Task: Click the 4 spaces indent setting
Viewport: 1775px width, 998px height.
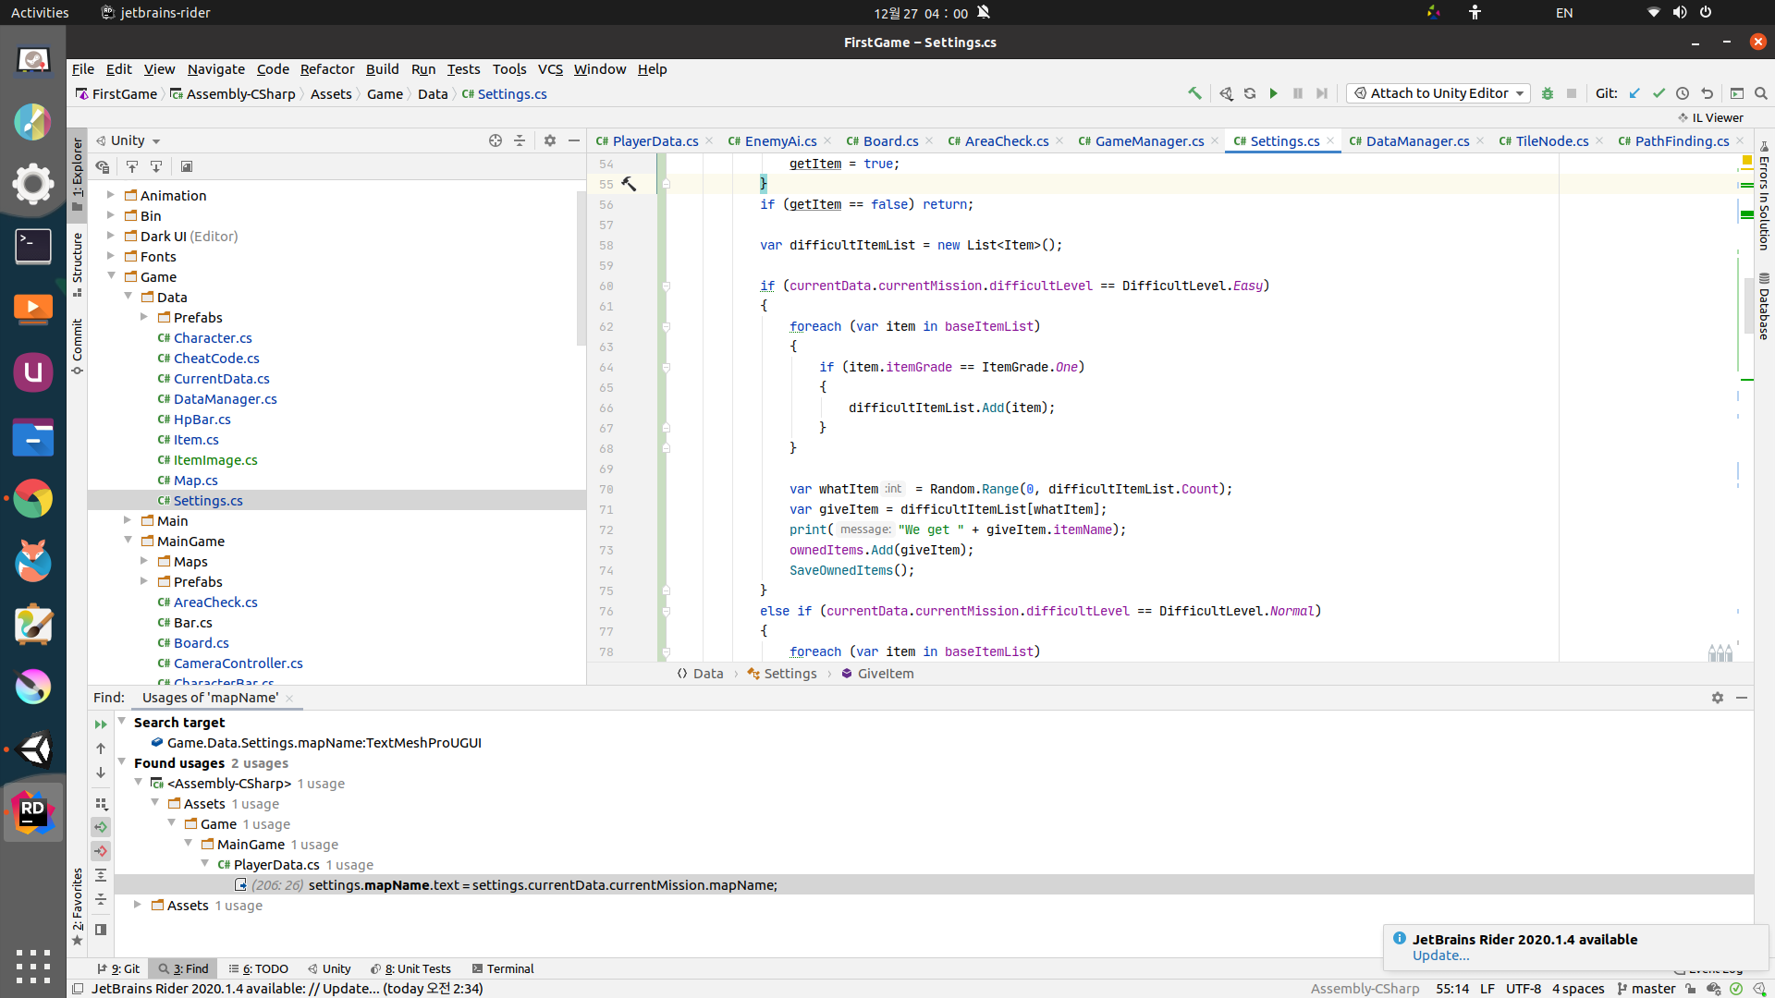Action: click(x=1578, y=989)
